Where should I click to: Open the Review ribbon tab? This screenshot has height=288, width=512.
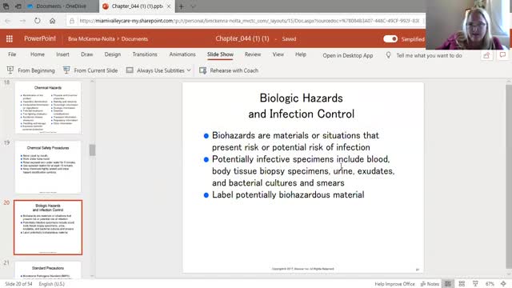(x=253, y=54)
